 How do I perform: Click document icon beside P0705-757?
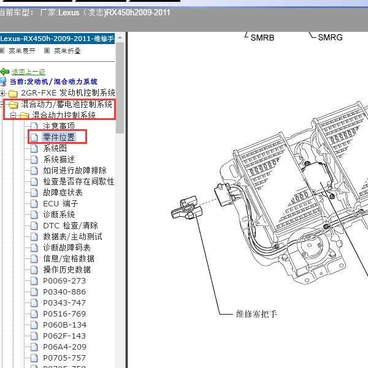[x=34, y=358]
